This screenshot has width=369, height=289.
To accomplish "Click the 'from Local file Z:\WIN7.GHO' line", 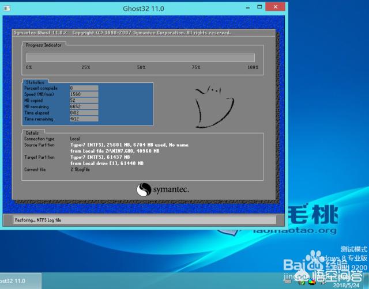I will click(x=115, y=151).
